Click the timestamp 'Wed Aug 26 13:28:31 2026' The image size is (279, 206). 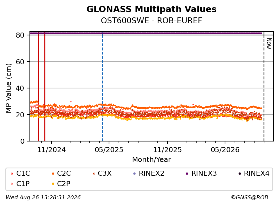point(43,198)
